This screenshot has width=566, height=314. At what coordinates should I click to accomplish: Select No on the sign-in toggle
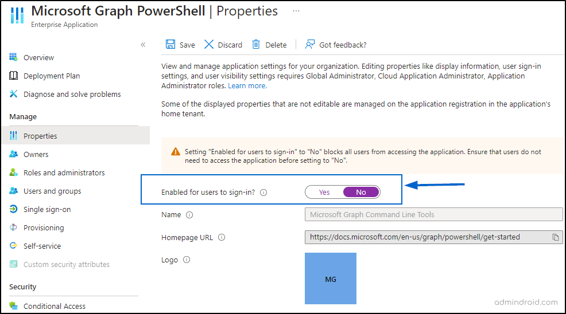[361, 192]
